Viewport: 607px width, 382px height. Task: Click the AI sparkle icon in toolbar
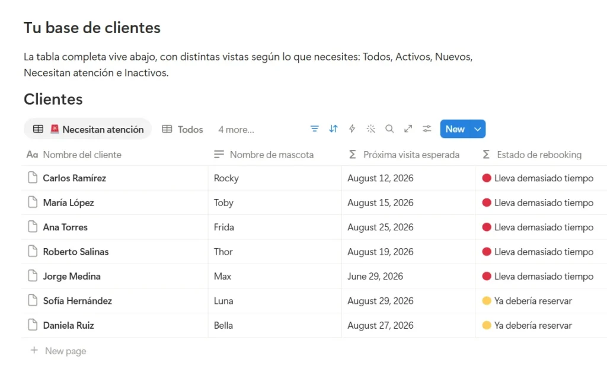(371, 129)
